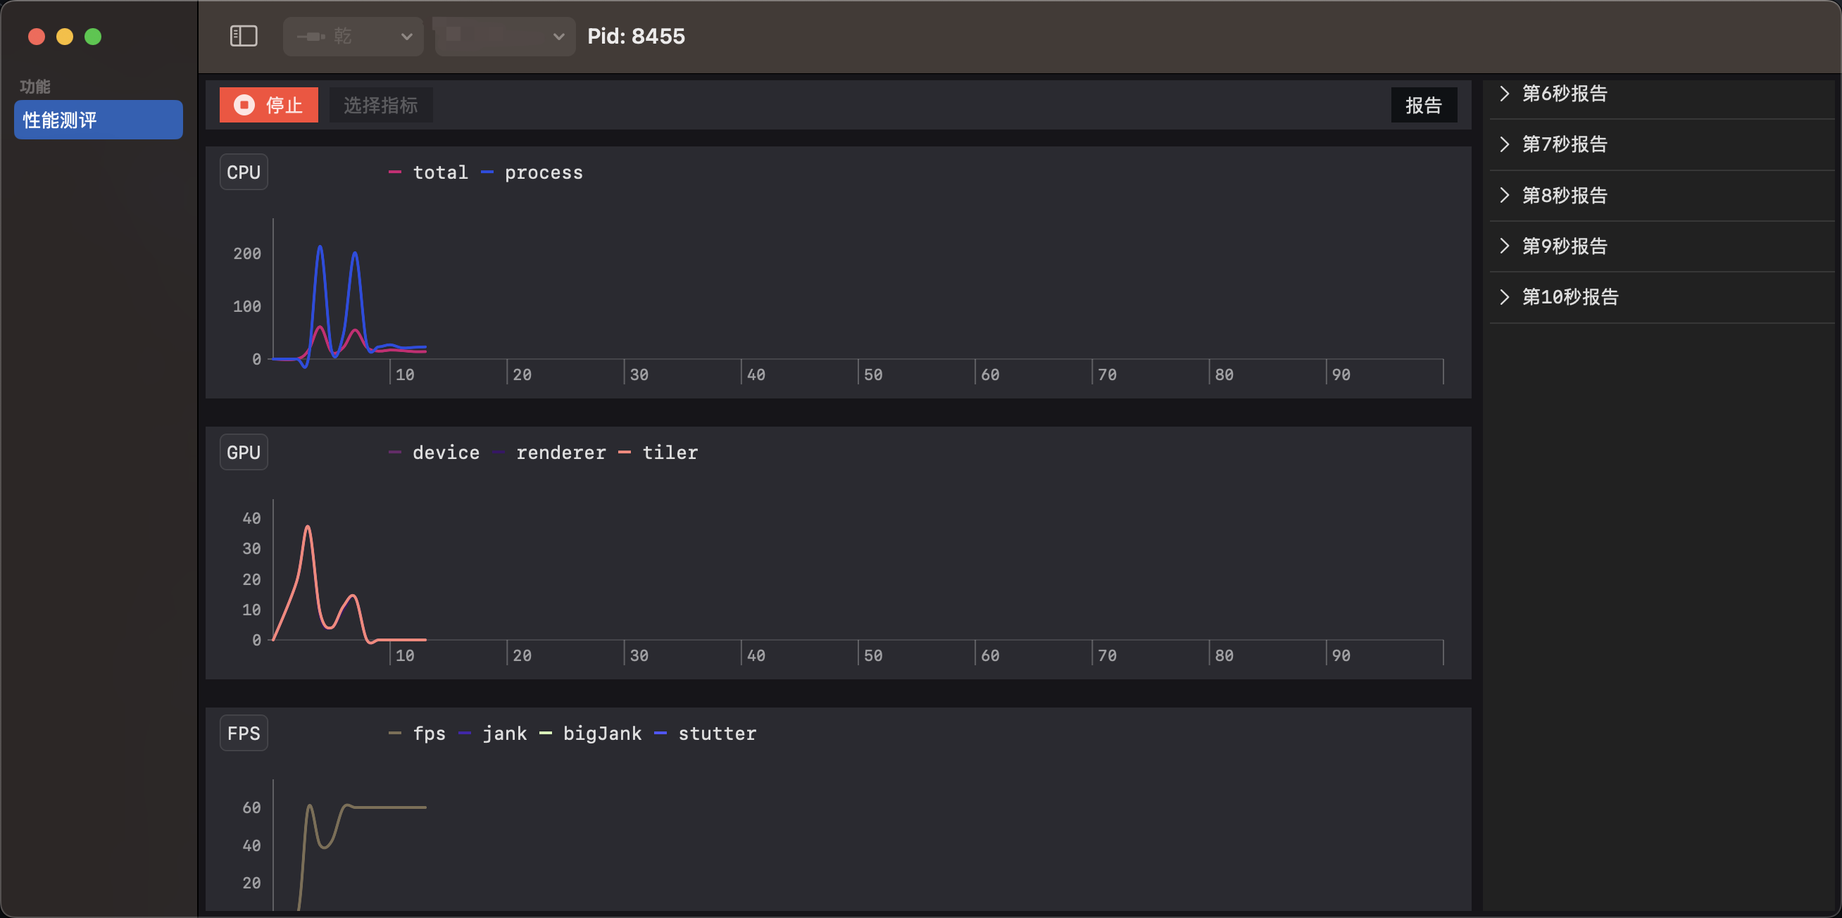The width and height of the screenshot is (1842, 918).
Task: Open the 乾 device dropdown
Action: pos(353,37)
